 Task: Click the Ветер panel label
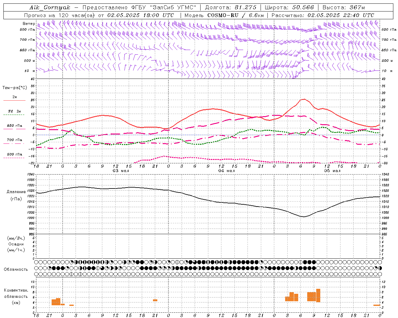pos(29,24)
